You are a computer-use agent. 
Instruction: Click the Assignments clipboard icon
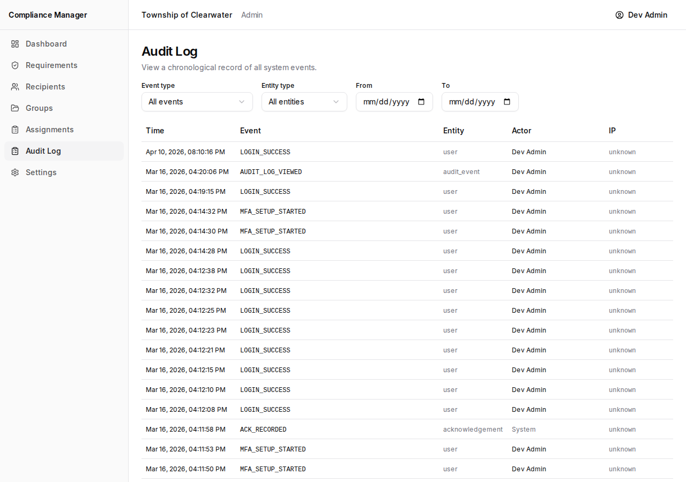pyautogui.click(x=15, y=130)
